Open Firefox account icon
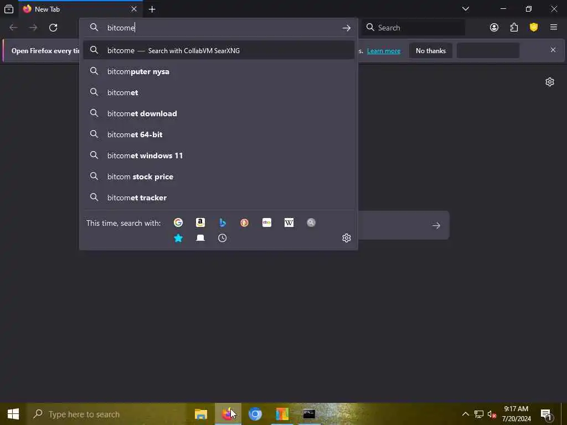 pyautogui.click(x=494, y=28)
